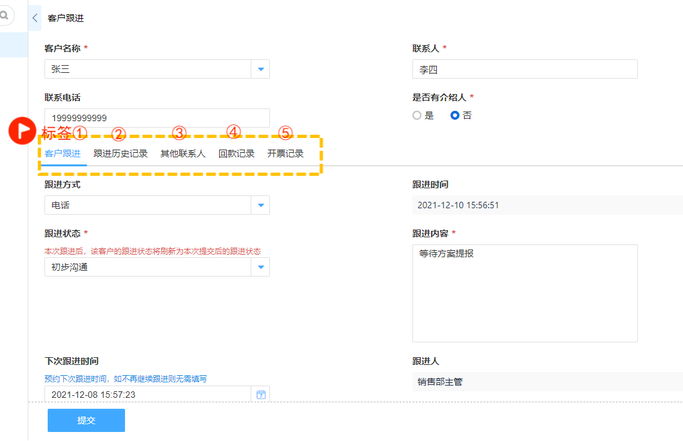683x441 pixels.
Task: Open the 回款记录 tab
Action: pyautogui.click(x=236, y=153)
